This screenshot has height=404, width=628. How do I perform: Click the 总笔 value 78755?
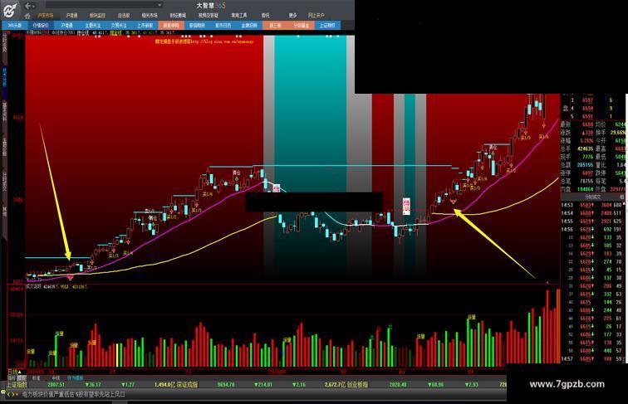(x=586, y=181)
